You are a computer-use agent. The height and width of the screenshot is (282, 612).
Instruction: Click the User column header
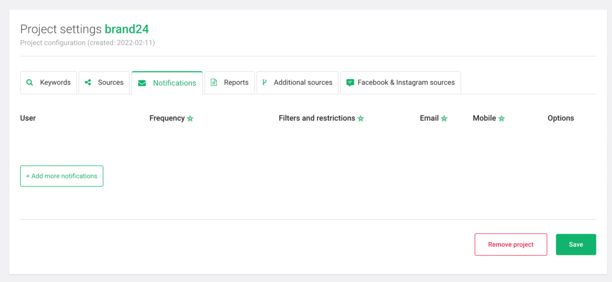tap(28, 118)
